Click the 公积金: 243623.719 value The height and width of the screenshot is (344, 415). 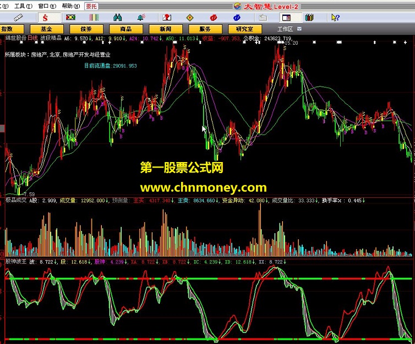267,39
